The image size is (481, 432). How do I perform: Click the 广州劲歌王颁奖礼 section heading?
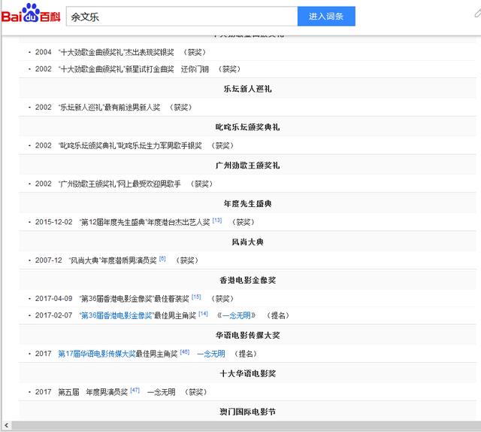click(247, 166)
